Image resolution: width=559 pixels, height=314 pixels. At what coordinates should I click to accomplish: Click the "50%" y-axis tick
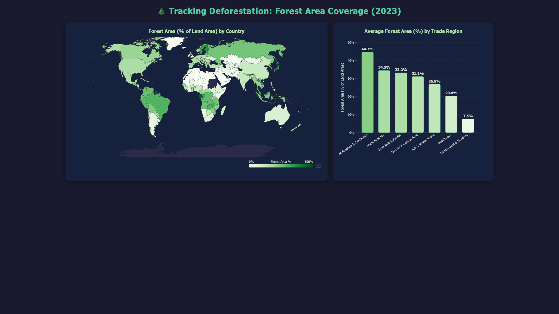(351, 43)
